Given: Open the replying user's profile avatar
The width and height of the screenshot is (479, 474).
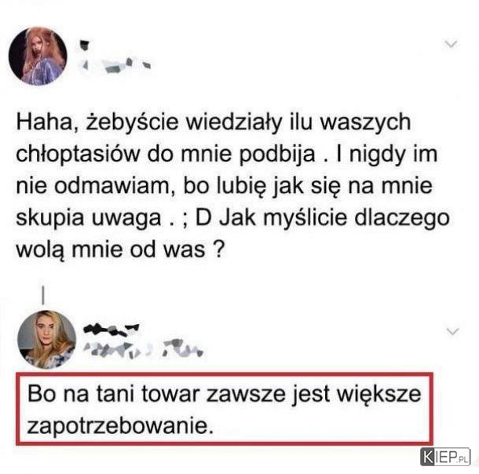Looking at the screenshot, I should (47, 339).
